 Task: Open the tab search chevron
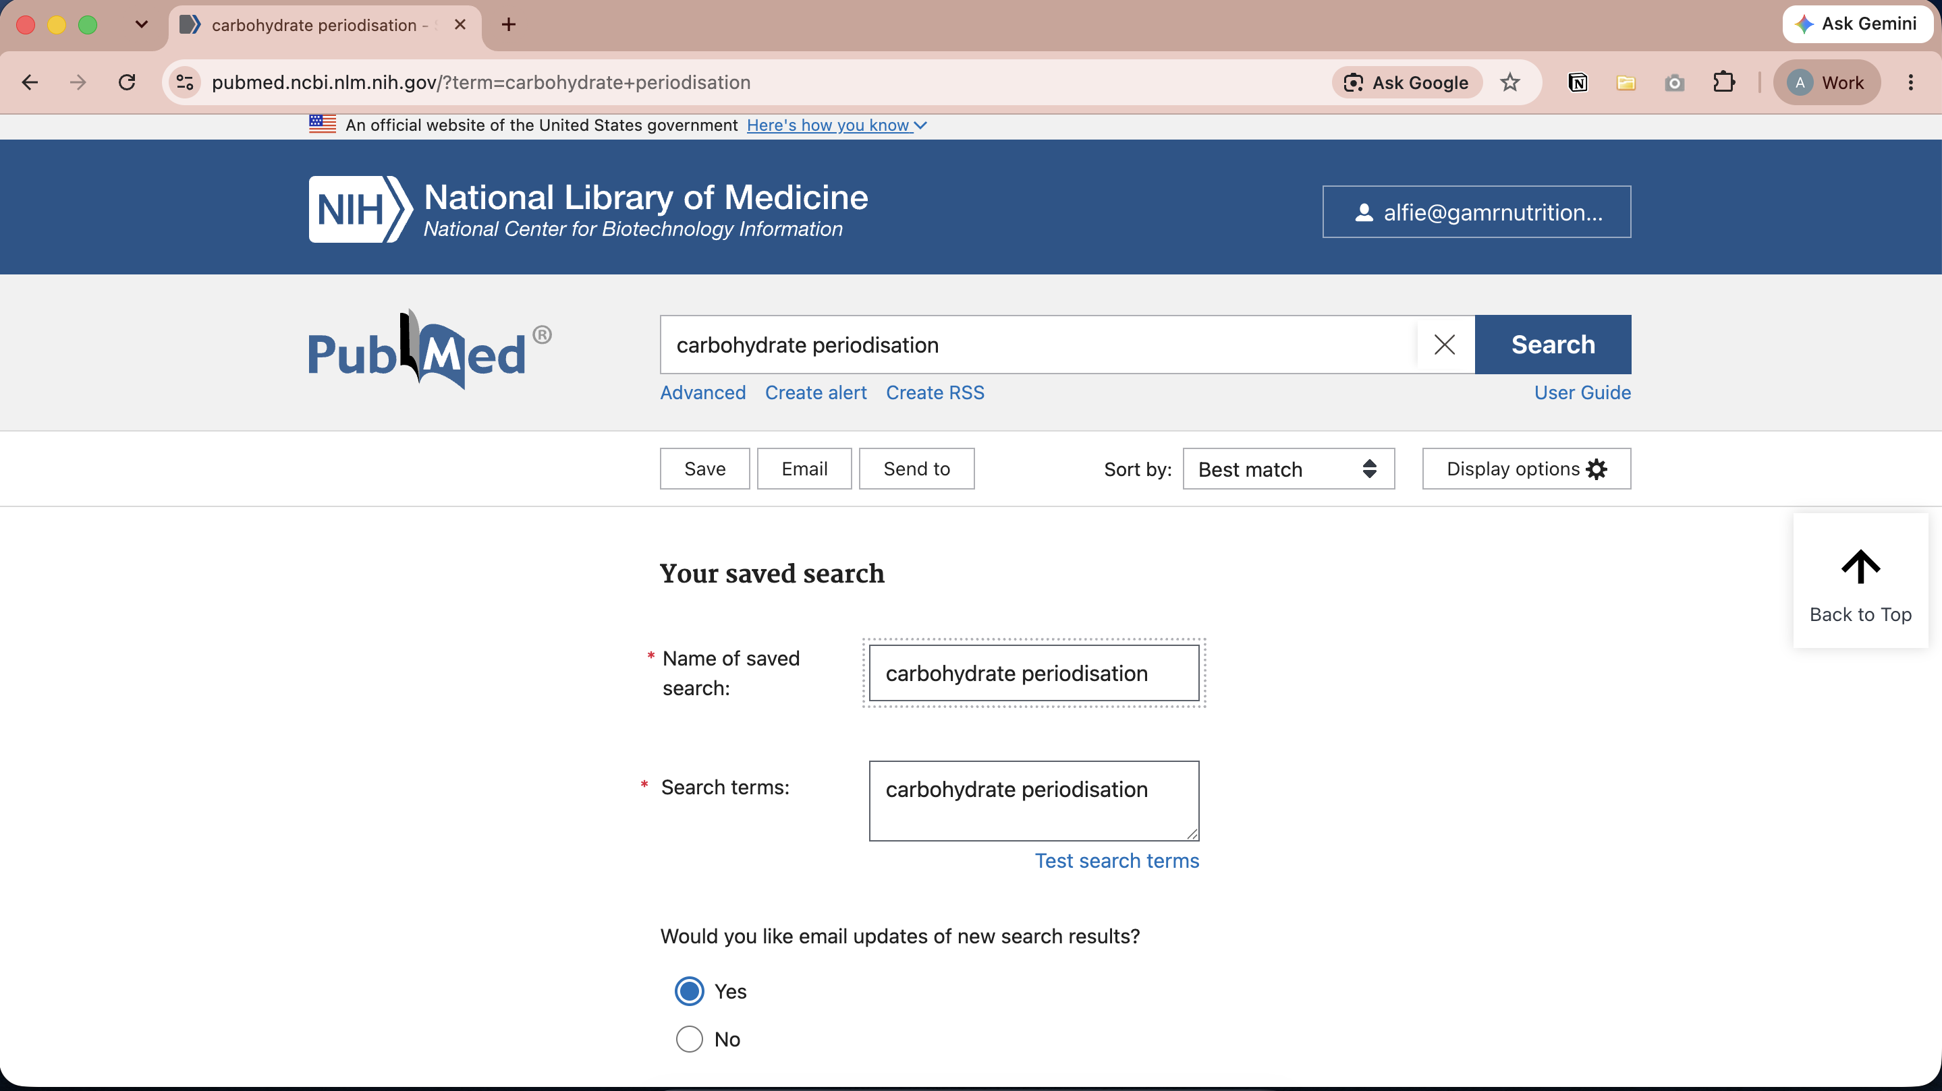[x=141, y=25]
